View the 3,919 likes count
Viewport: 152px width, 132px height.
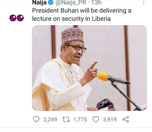[x=110, y=120]
